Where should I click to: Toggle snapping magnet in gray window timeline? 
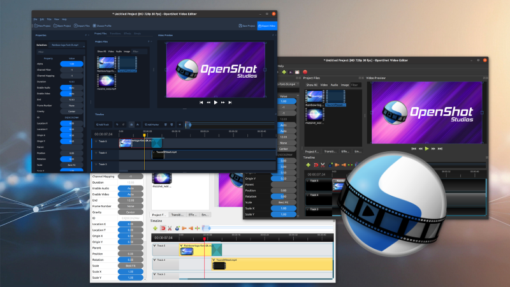click(316, 165)
